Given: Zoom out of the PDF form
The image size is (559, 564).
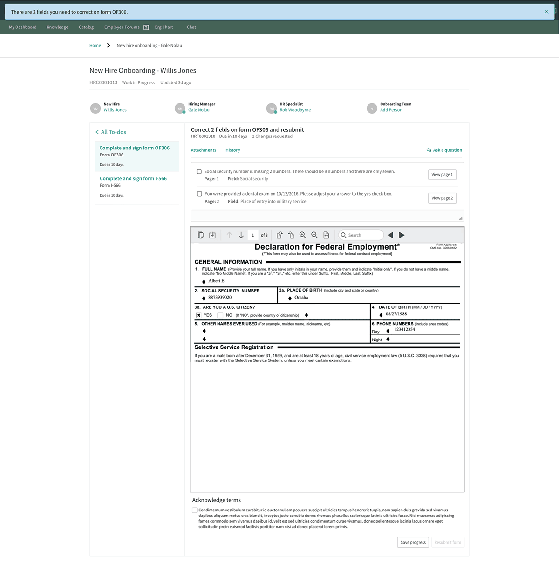Looking at the screenshot, I should tap(314, 235).
